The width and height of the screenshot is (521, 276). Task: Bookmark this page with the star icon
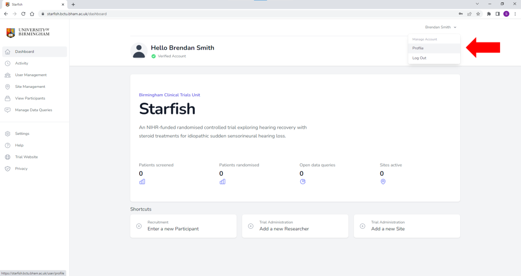click(x=478, y=14)
